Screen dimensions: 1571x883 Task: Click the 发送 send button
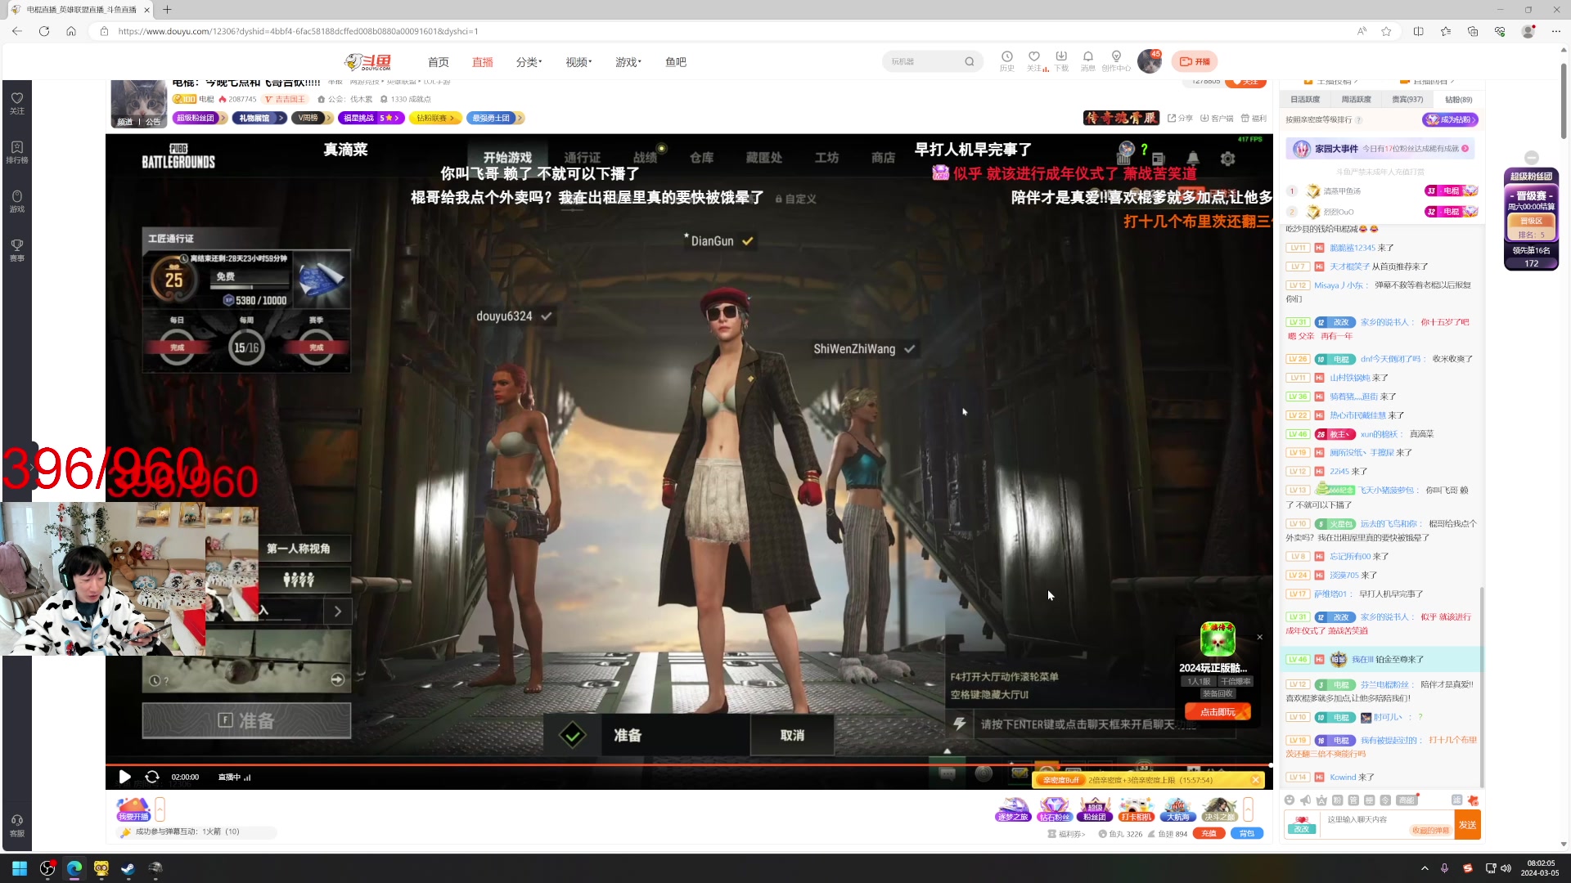pos(1467,825)
